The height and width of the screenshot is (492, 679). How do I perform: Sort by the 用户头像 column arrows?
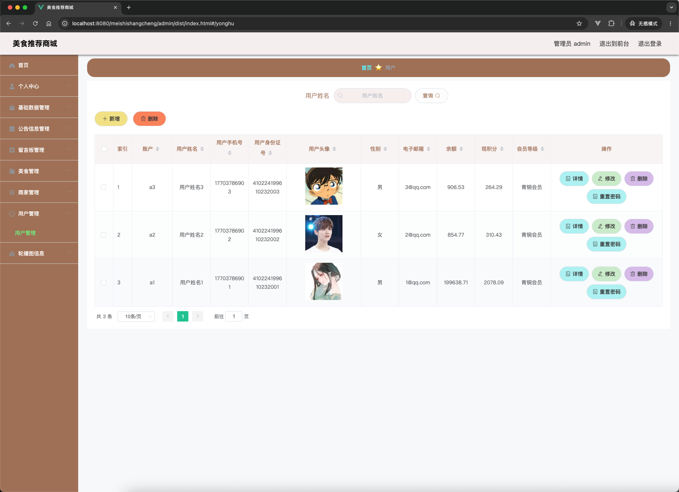(334, 149)
